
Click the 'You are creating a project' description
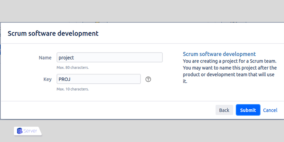tap(230, 71)
